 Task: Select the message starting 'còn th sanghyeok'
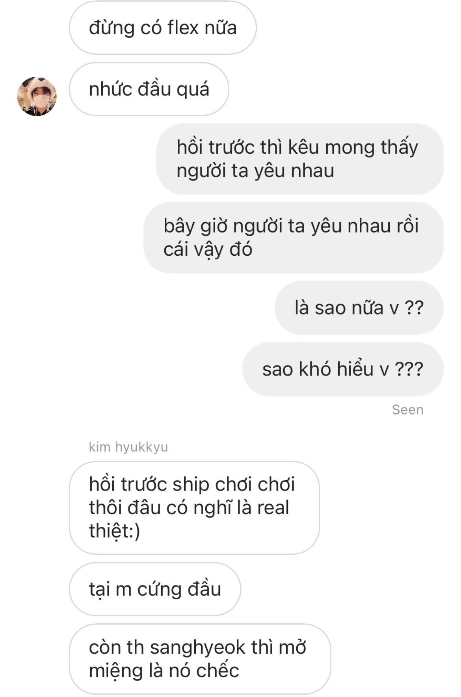(x=200, y=659)
